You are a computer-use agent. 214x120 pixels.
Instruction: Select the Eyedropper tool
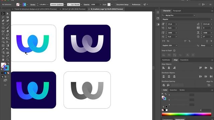3,49
